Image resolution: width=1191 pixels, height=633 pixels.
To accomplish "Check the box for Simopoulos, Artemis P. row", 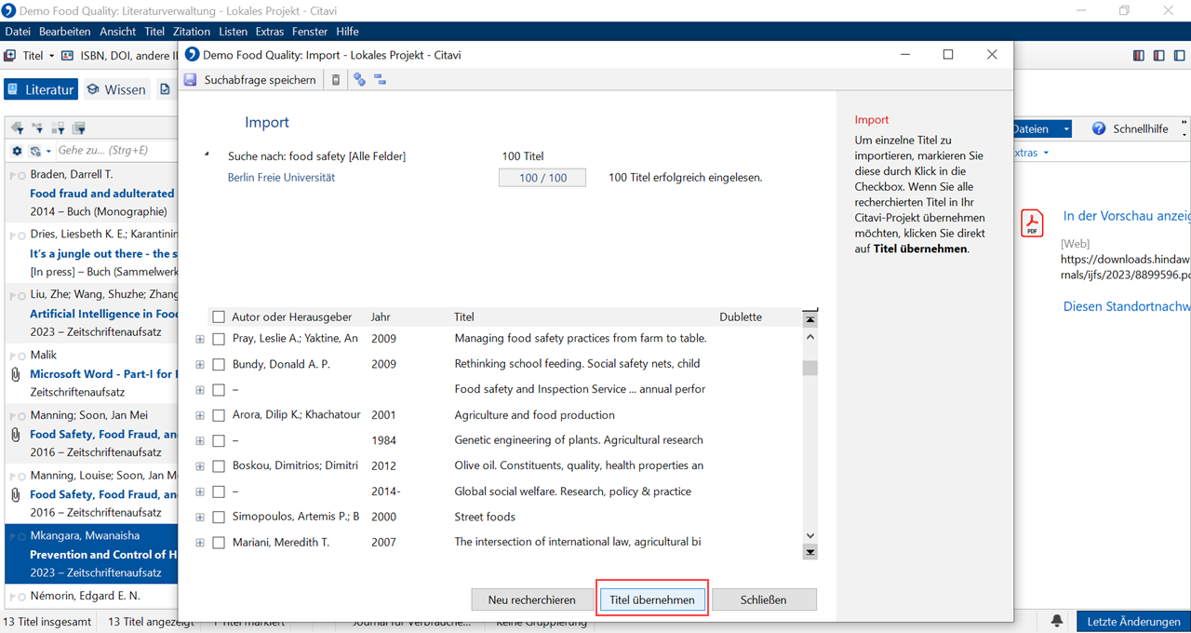I will pyautogui.click(x=219, y=518).
